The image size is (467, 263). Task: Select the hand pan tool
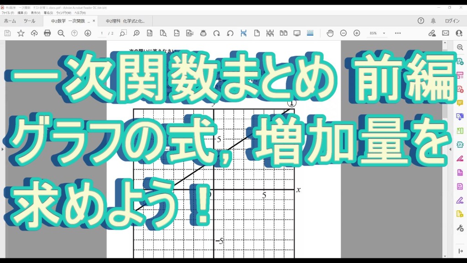coord(330,33)
